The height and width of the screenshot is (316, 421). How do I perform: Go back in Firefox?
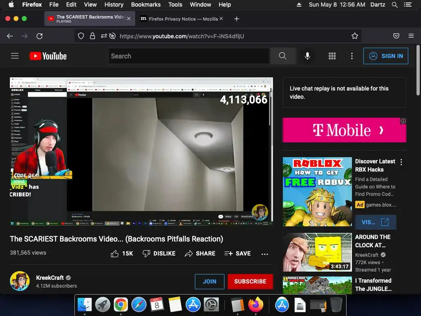tap(10, 36)
